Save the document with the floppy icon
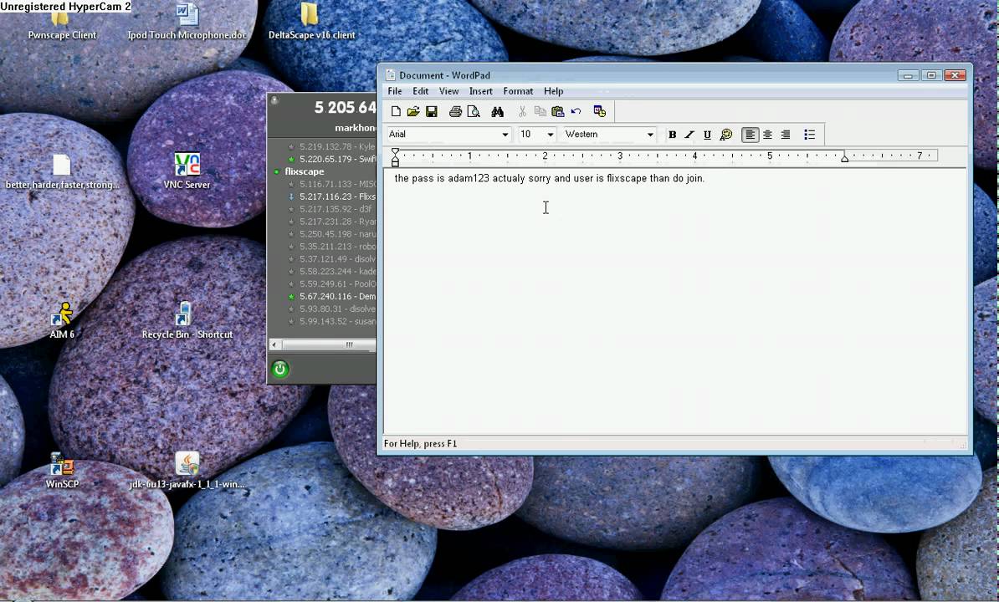Screen dimensions: 999x602 [432, 112]
